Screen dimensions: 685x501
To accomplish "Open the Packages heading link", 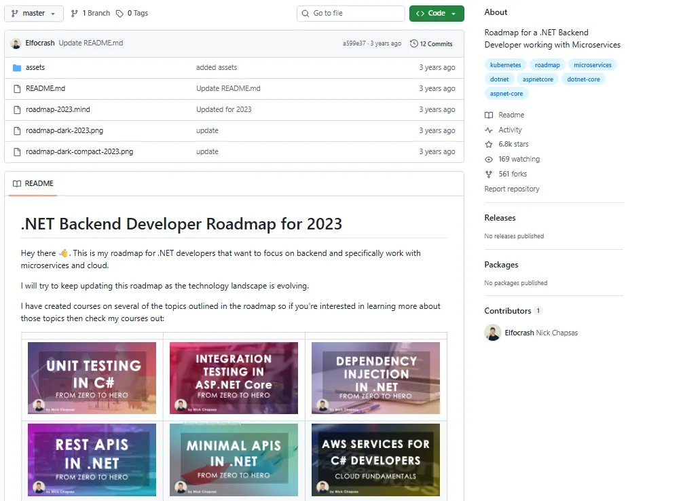I will point(501,265).
